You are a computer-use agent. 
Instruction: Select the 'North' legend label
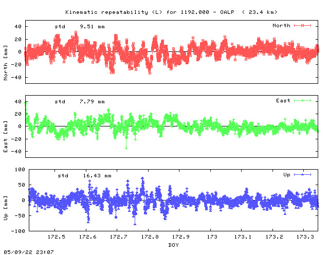(x=281, y=25)
